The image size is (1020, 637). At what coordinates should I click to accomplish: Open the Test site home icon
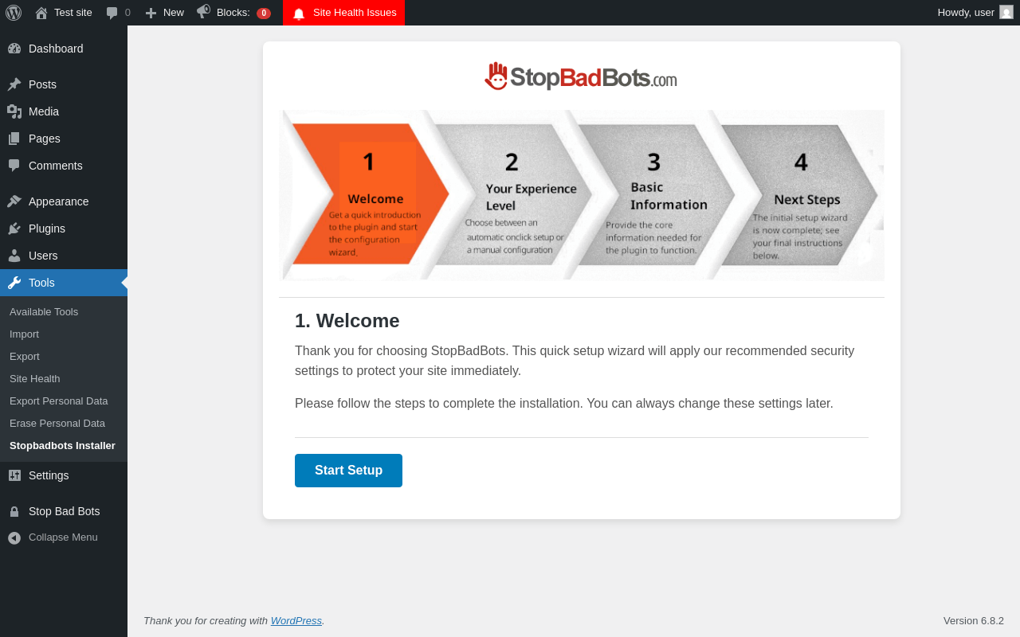41,13
